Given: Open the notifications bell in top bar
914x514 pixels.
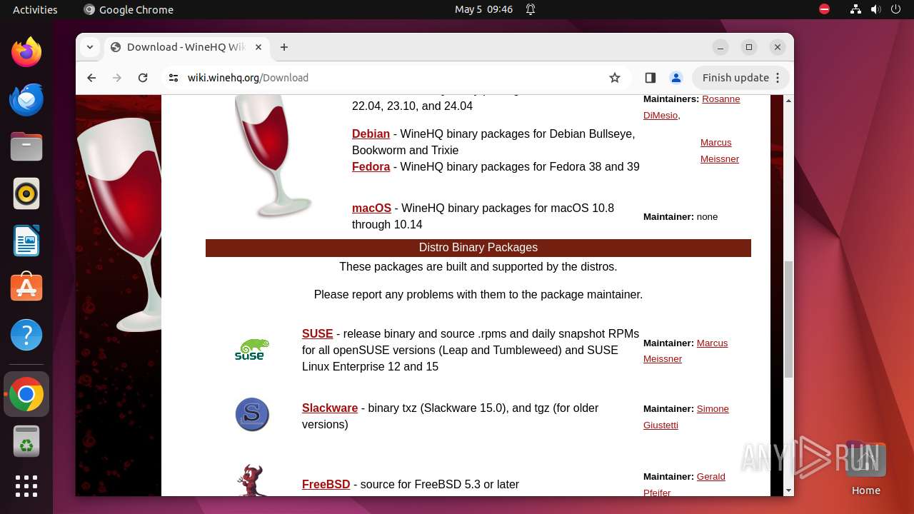Looking at the screenshot, I should pos(531,9).
